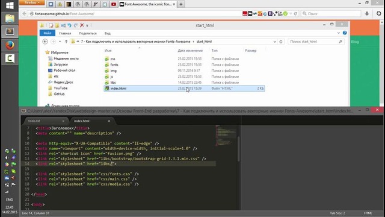
Task: Open YouTube folder in navigation pane
Action: 60,88
